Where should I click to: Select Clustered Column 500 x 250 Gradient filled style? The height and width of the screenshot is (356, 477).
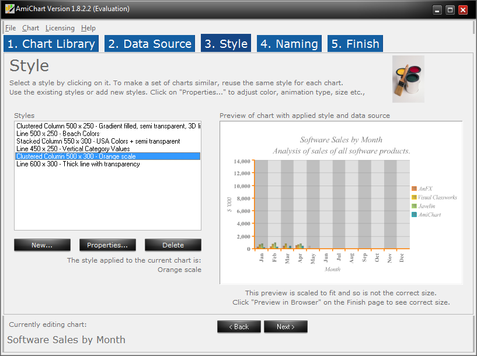(x=107, y=126)
